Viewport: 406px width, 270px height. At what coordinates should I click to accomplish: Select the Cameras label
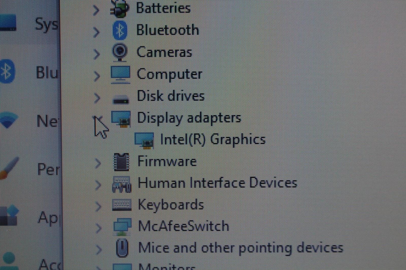click(164, 52)
